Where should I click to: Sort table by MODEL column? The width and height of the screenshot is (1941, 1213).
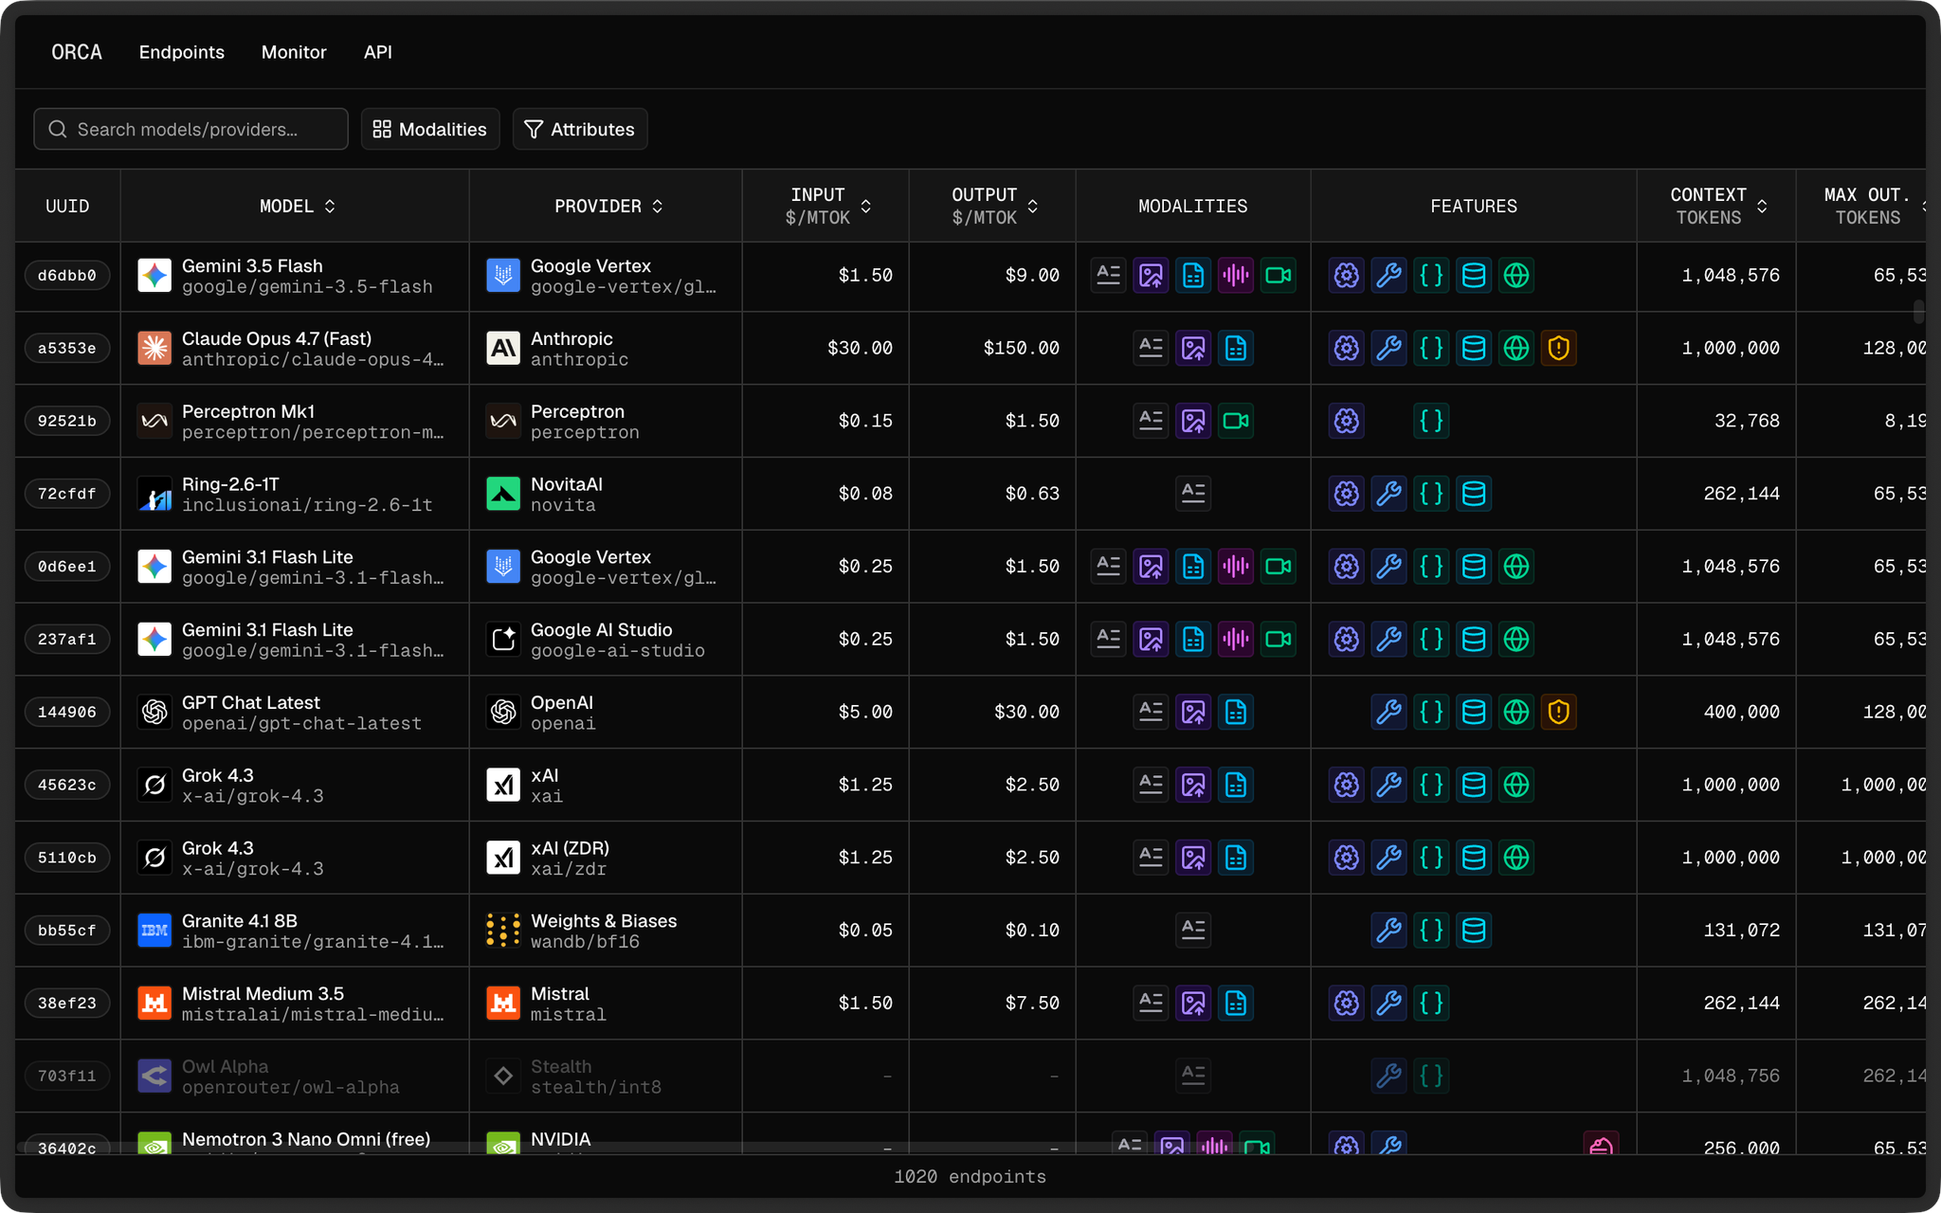coord(297,206)
